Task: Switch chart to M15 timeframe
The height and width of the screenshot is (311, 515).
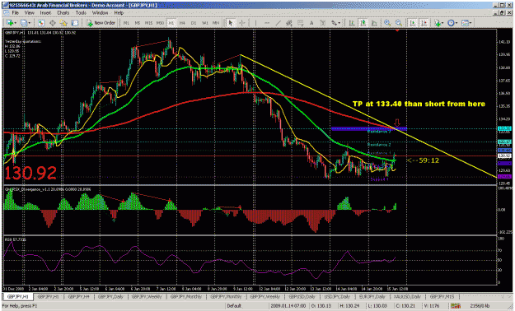Action: 148,23
